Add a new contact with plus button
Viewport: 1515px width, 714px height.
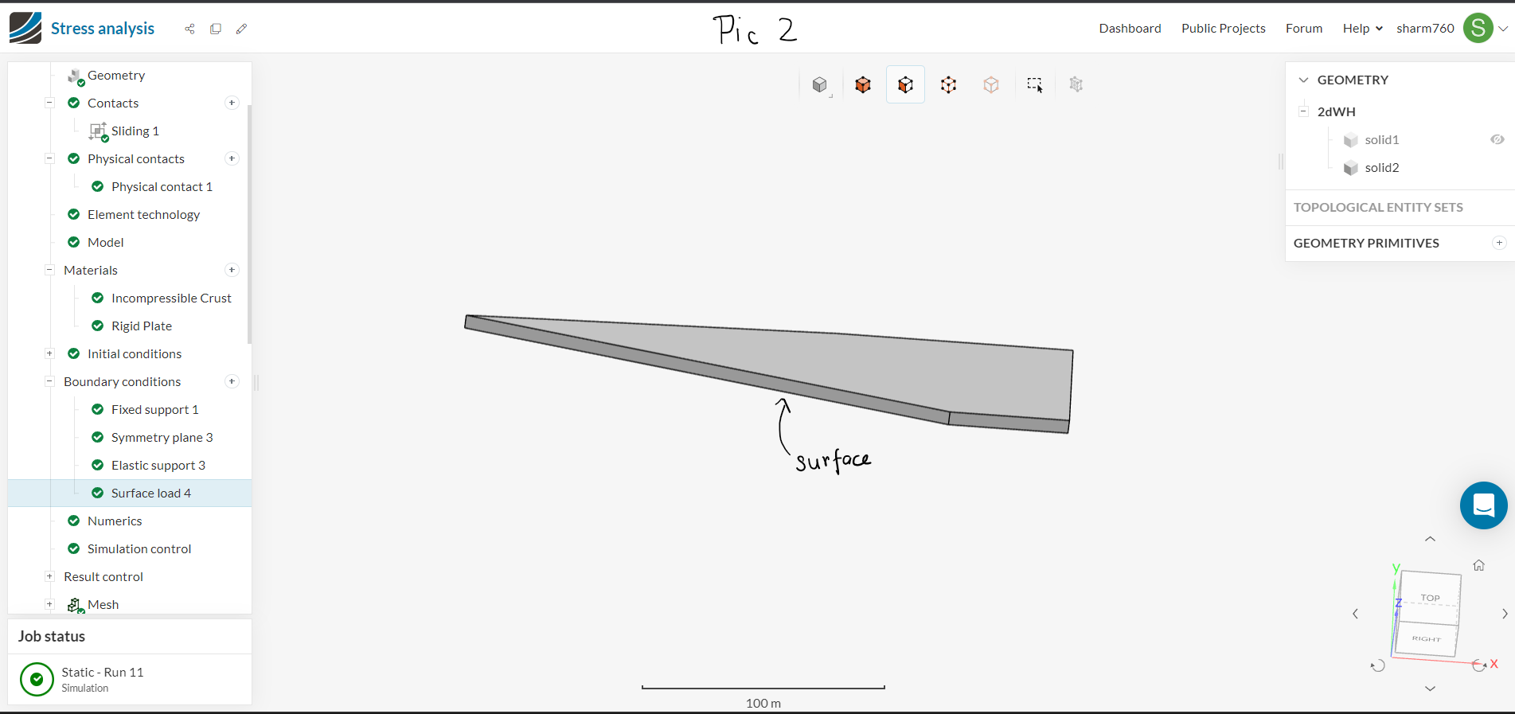coord(232,103)
